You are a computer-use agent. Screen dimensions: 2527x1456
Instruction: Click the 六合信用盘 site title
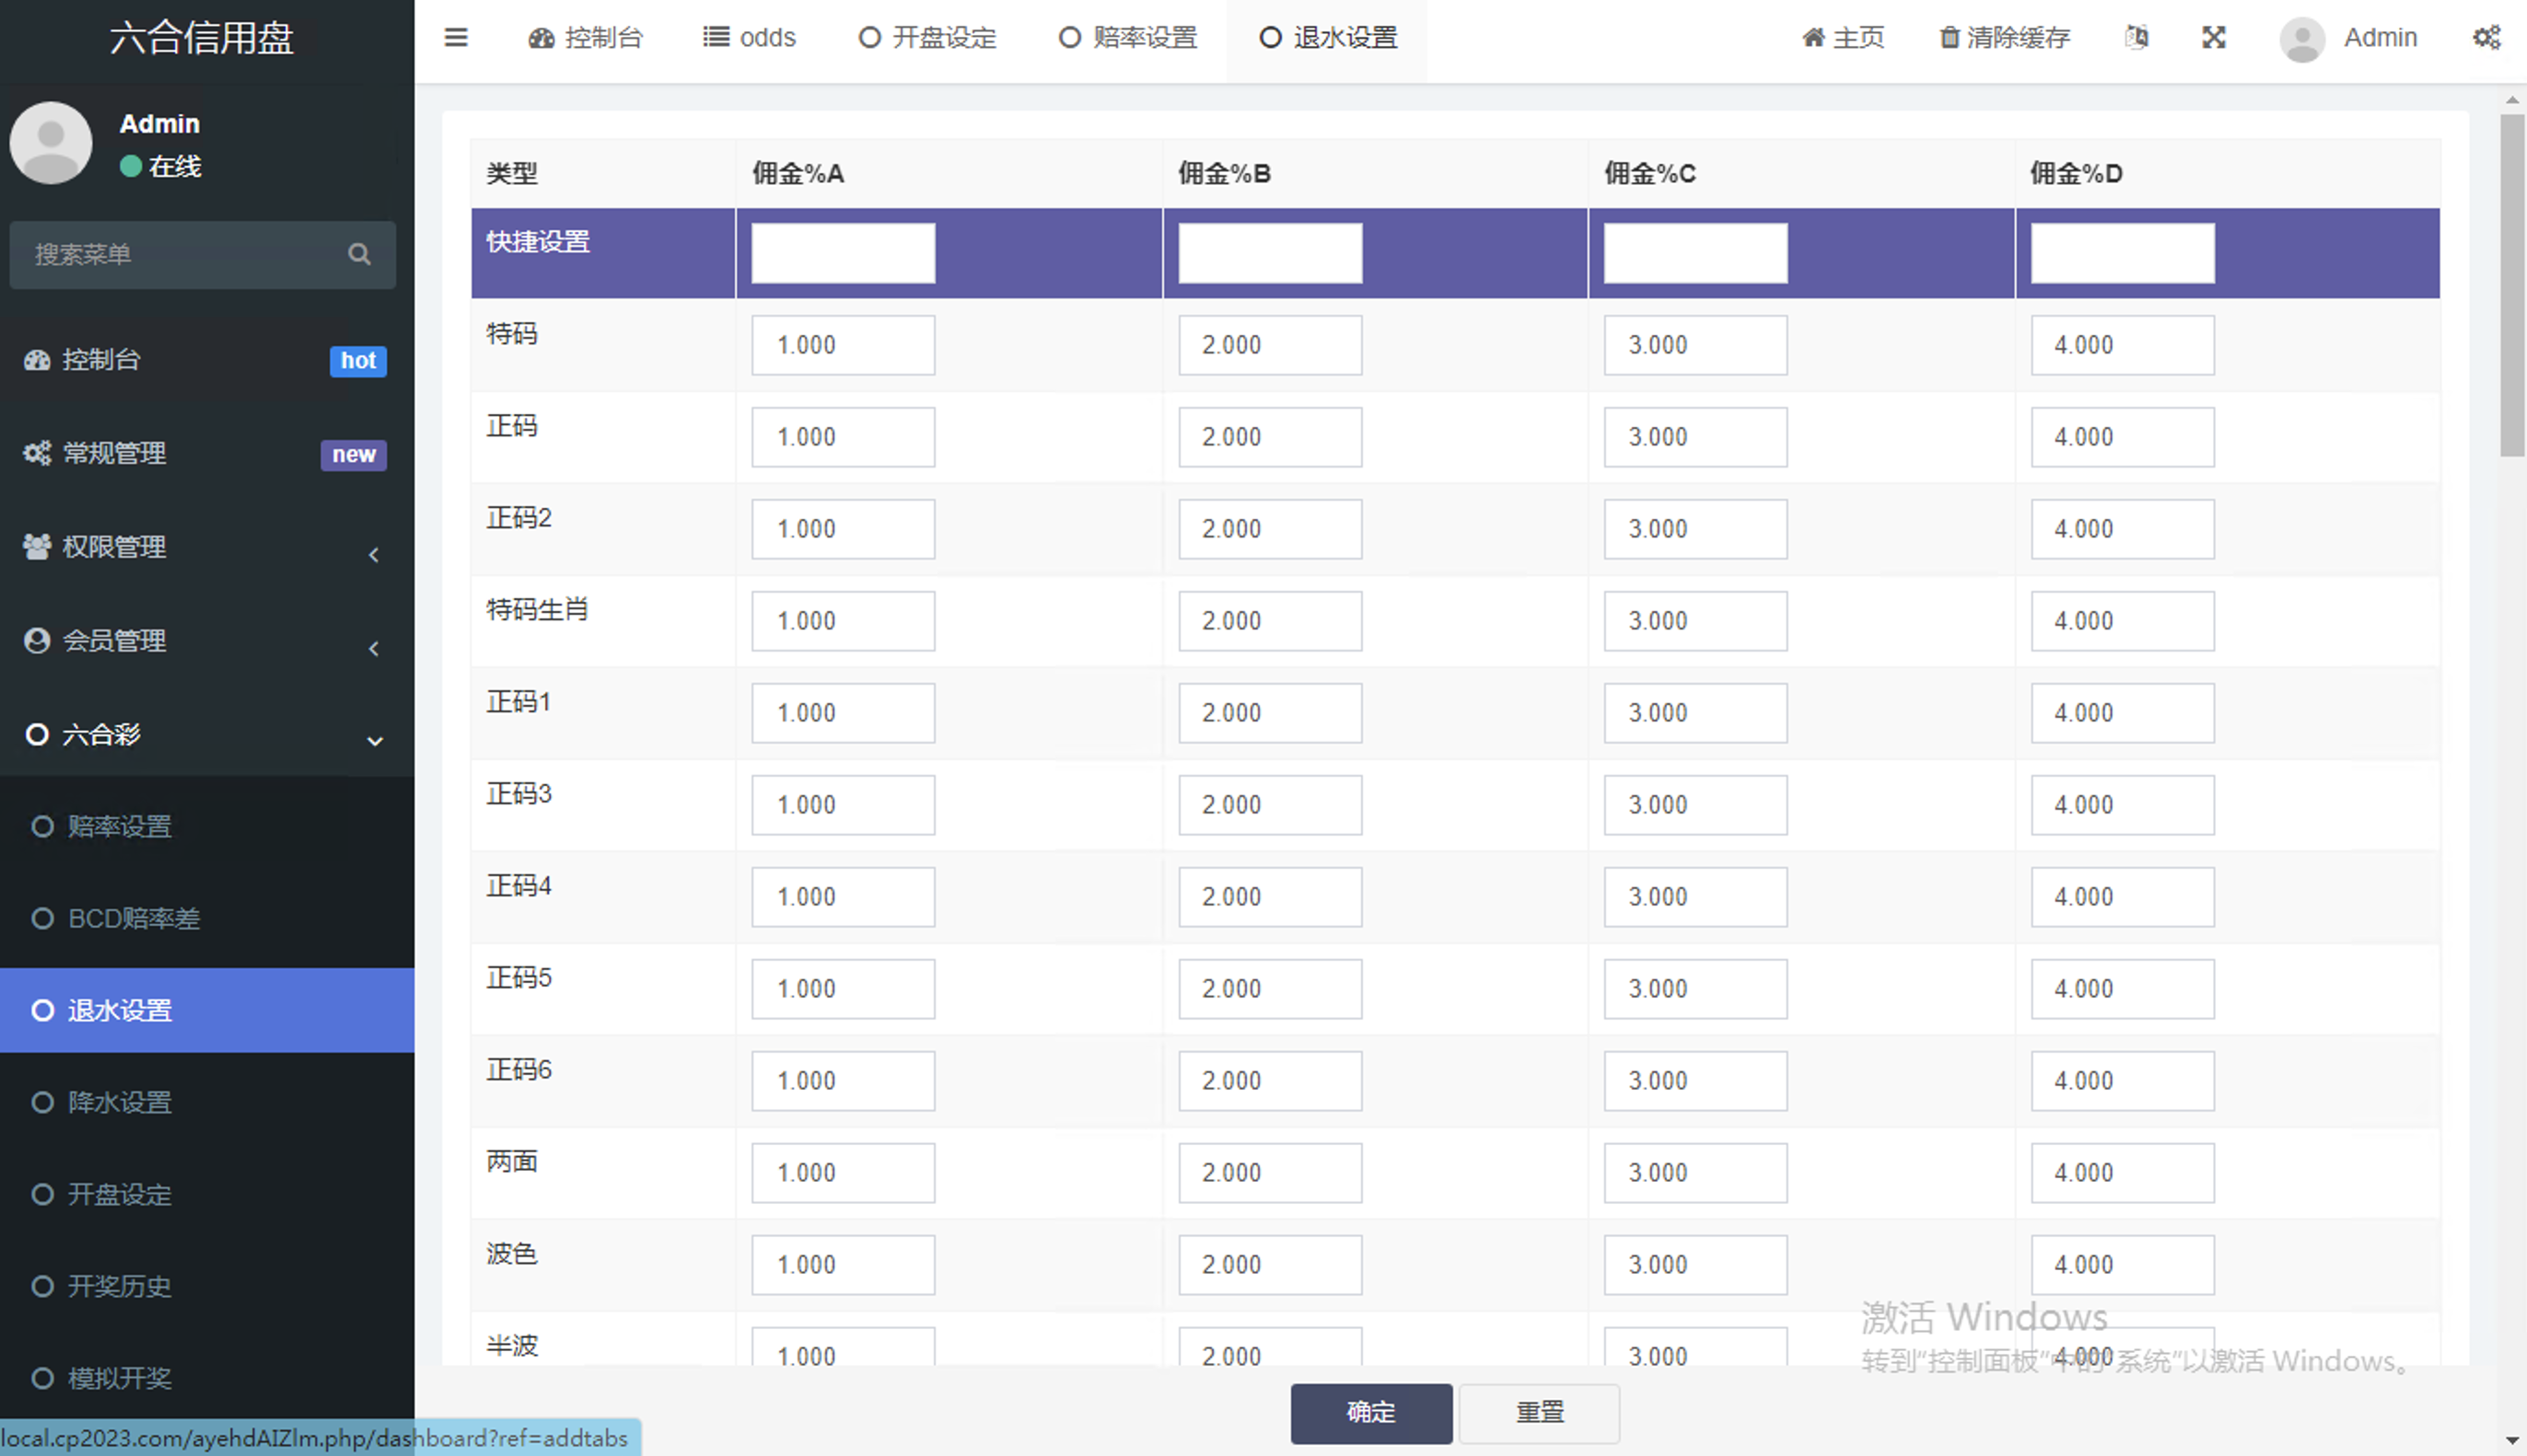(202, 38)
